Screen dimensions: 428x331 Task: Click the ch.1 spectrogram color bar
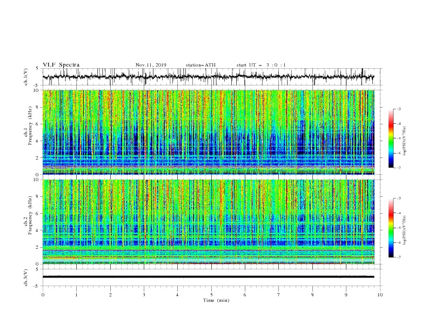[391, 138]
